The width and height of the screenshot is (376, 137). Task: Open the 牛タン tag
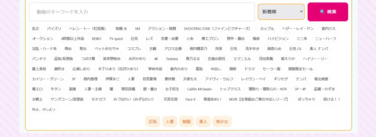tap(56, 89)
